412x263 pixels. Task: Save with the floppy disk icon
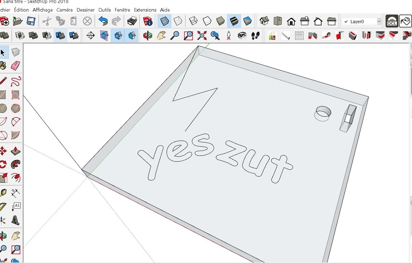click(31, 21)
